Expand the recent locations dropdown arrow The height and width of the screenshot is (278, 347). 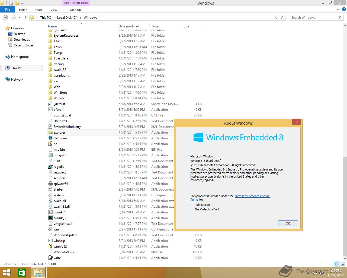pyautogui.click(x=20, y=18)
